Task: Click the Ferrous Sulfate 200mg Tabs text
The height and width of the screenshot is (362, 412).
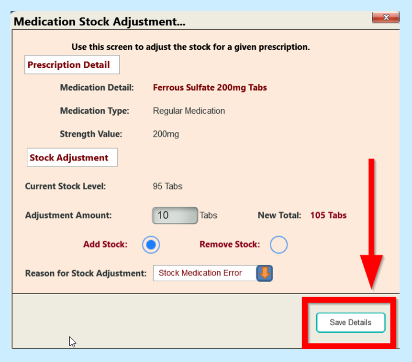Action: click(210, 87)
